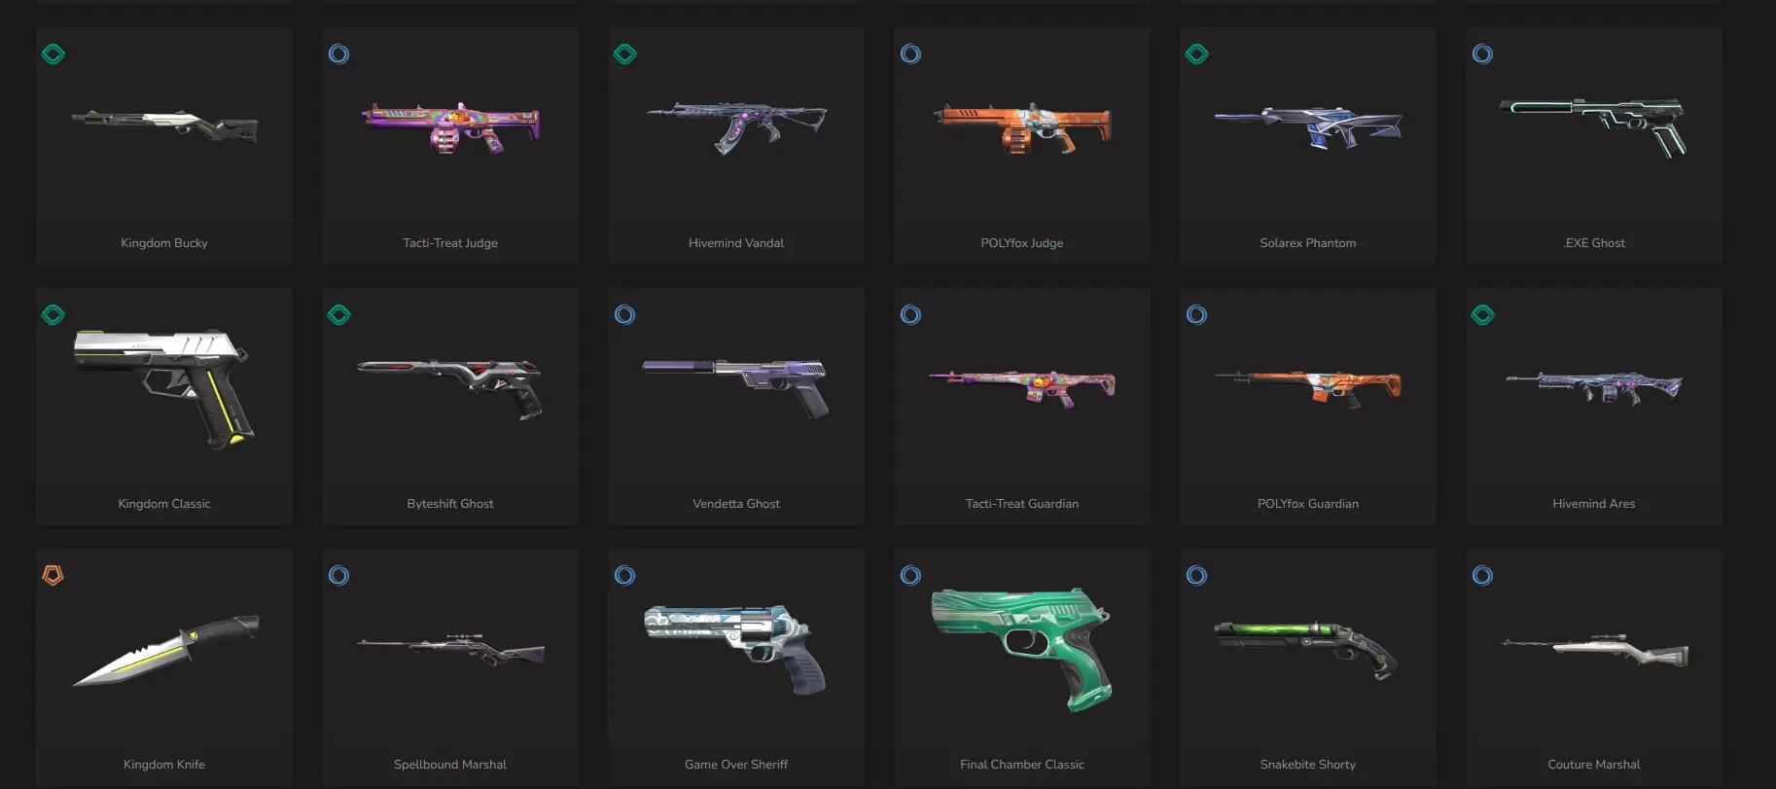
Task: Open the Kingdom Classic pistol thumbnail
Action: [164, 388]
